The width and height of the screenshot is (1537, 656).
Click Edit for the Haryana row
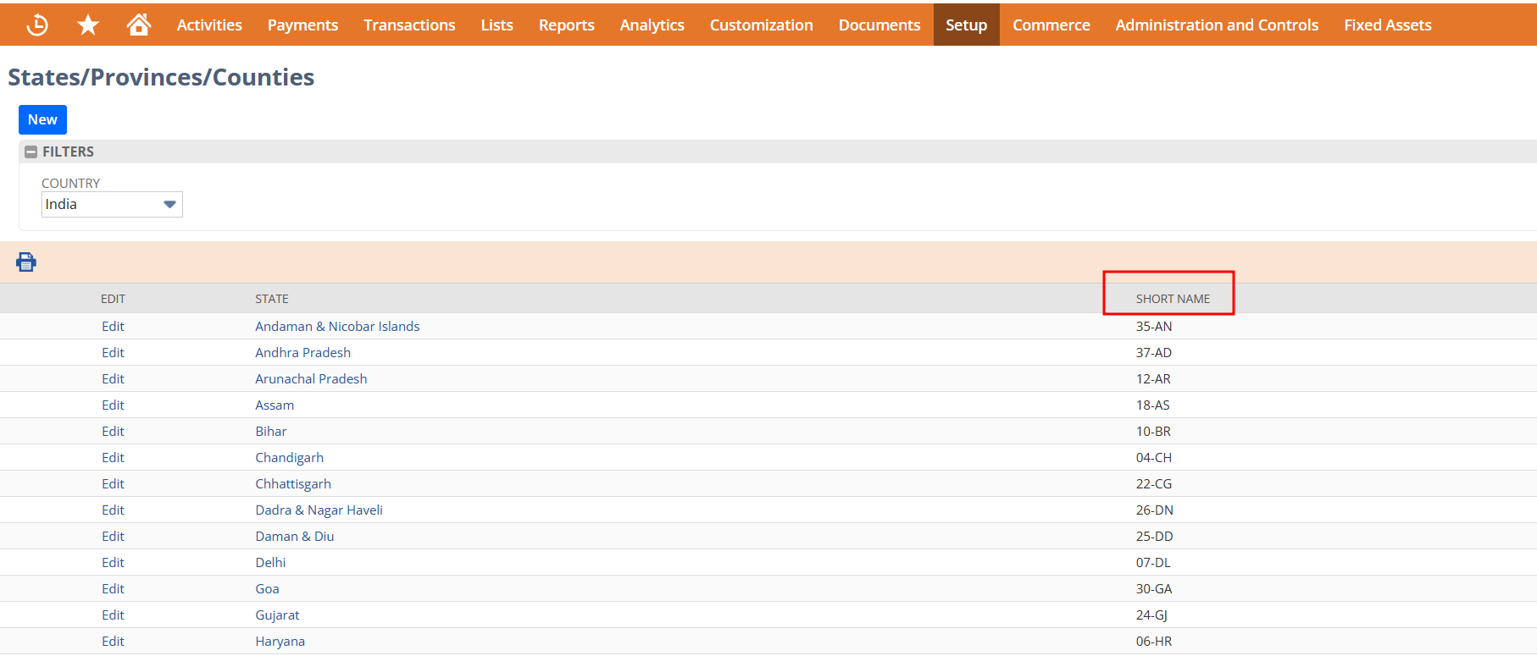(x=113, y=642)
